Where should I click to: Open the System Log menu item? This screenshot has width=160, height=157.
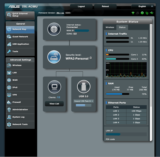click(20, 117)
